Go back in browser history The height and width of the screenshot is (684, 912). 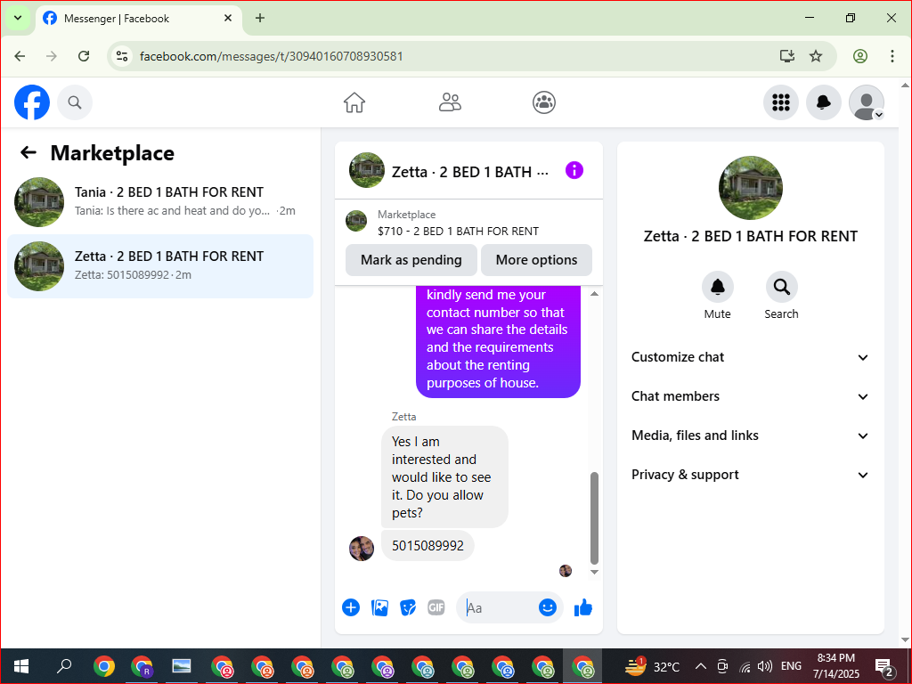point(20,56)
